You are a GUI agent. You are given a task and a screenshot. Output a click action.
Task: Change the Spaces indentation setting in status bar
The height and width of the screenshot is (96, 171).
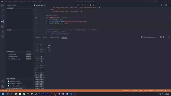click(134, 91)
